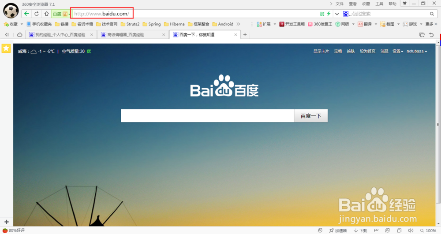This screenshot has height=234, width=441.
Task: Click the 显示卡片 link
Action: (321, 51)
